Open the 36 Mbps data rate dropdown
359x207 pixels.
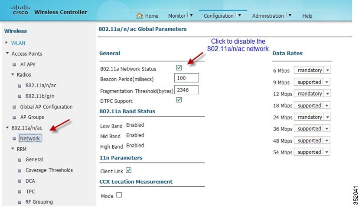pos(312,129)
